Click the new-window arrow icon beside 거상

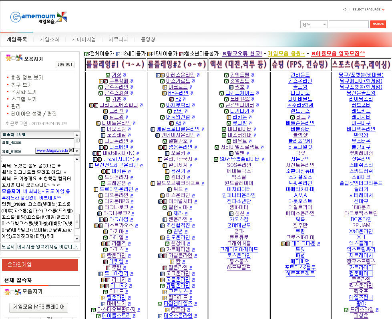point(124,75)
